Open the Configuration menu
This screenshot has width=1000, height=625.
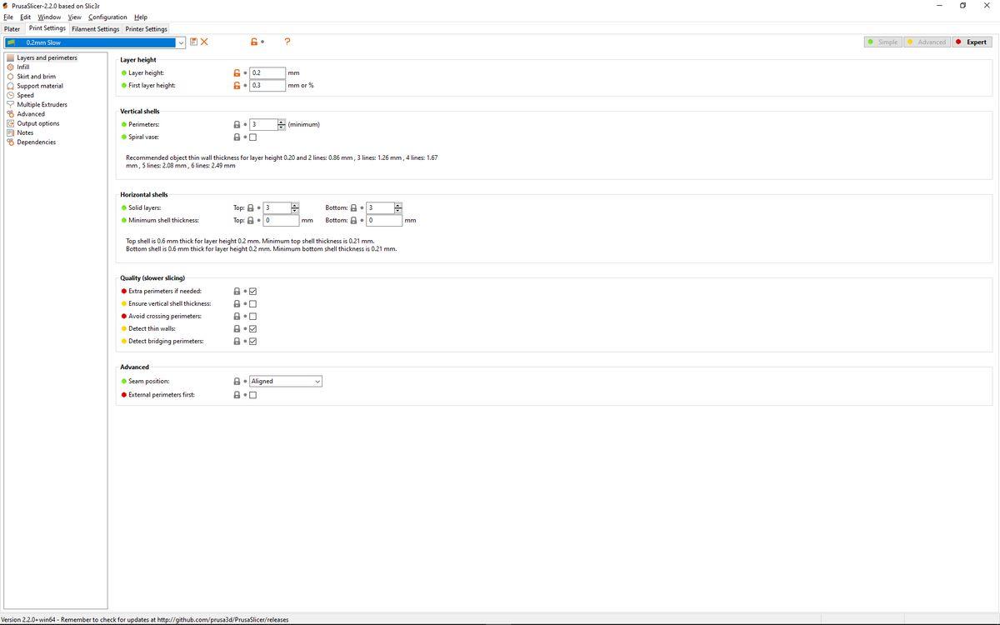point(107,17)
